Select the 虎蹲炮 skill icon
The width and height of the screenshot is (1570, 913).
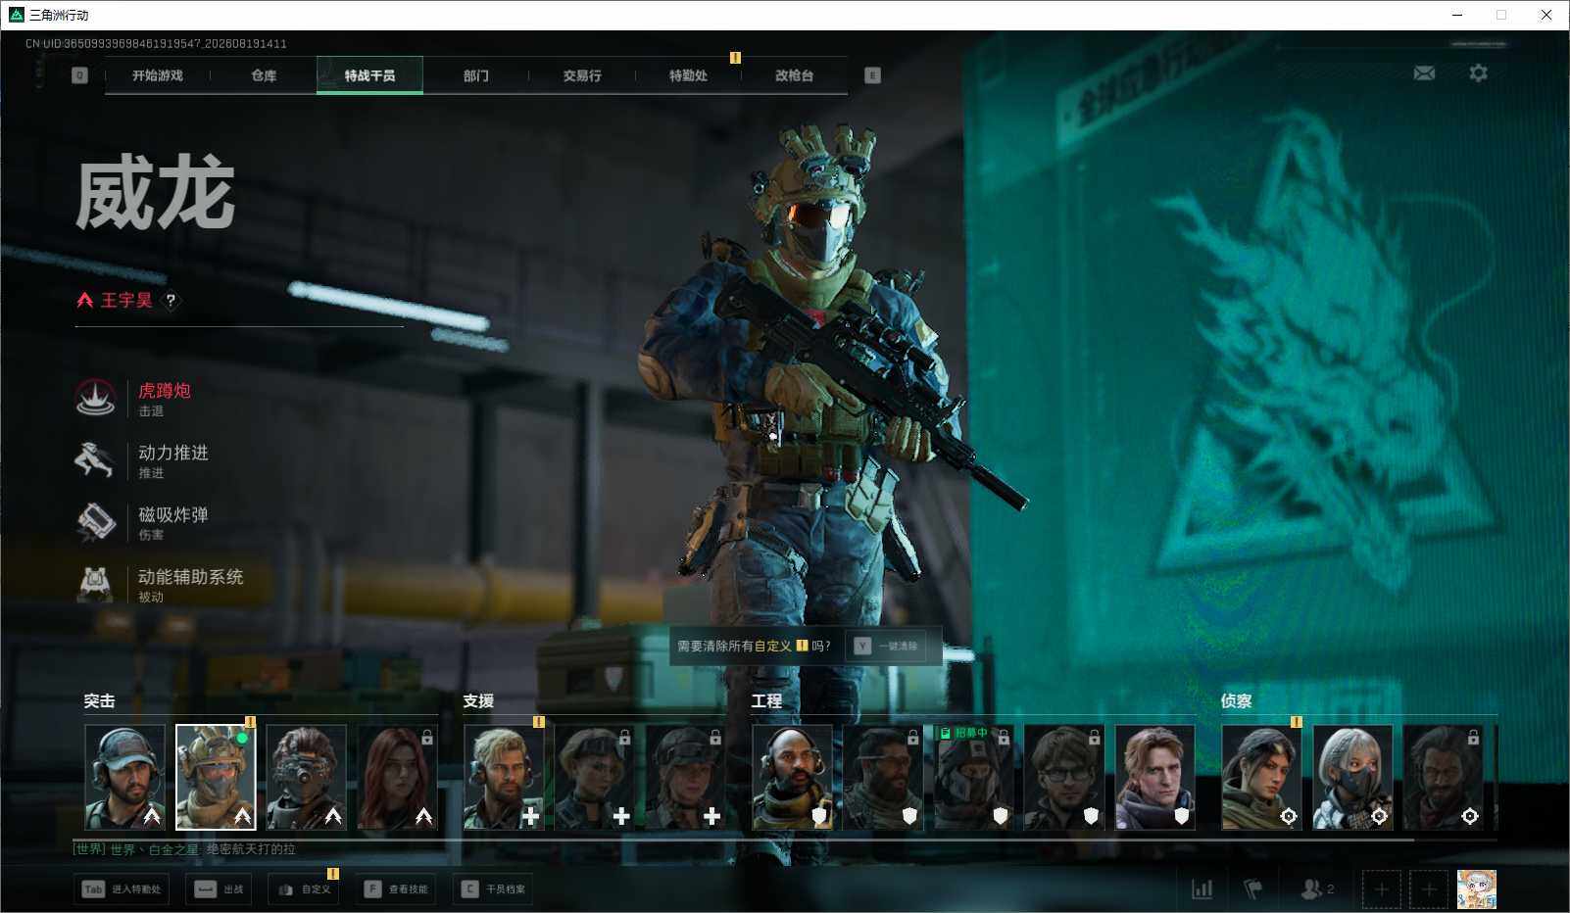(x=95, y=398)
